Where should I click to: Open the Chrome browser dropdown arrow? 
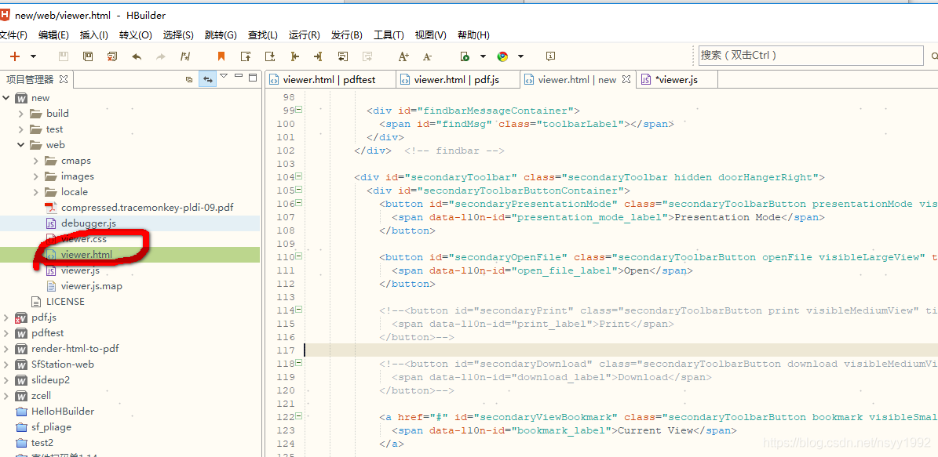pos(520,56)
